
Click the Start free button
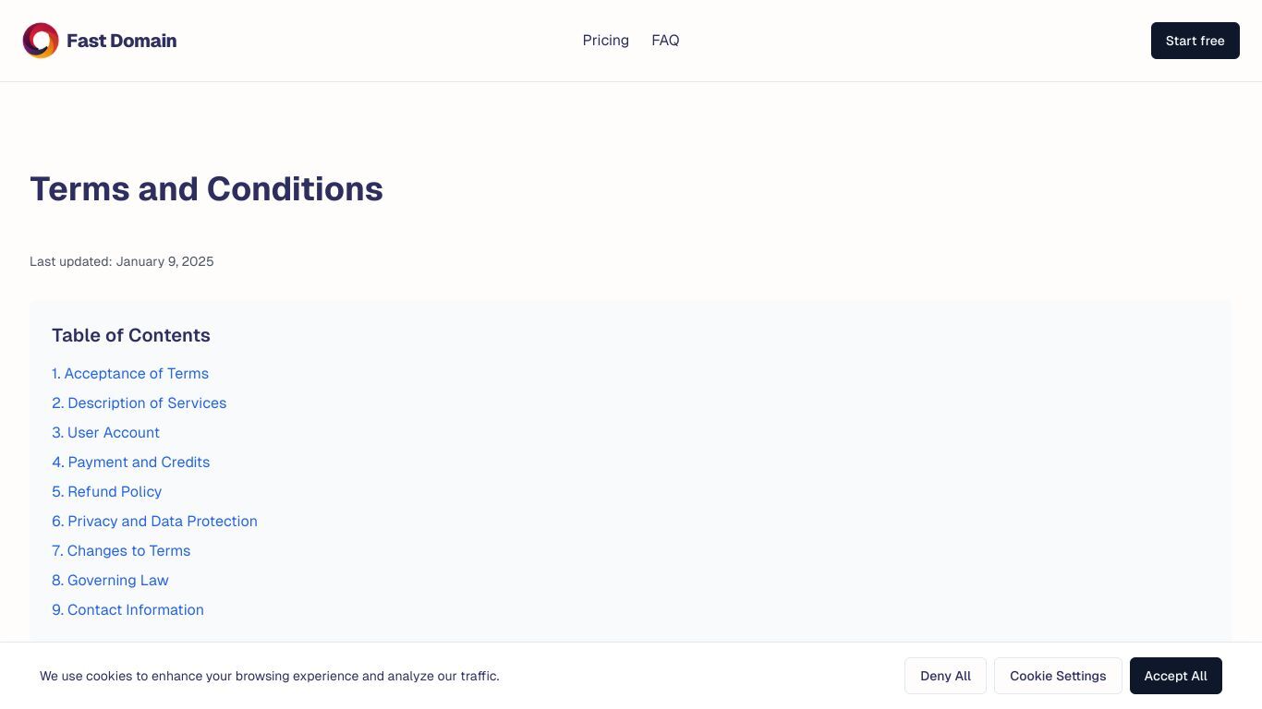[1195, 41]
